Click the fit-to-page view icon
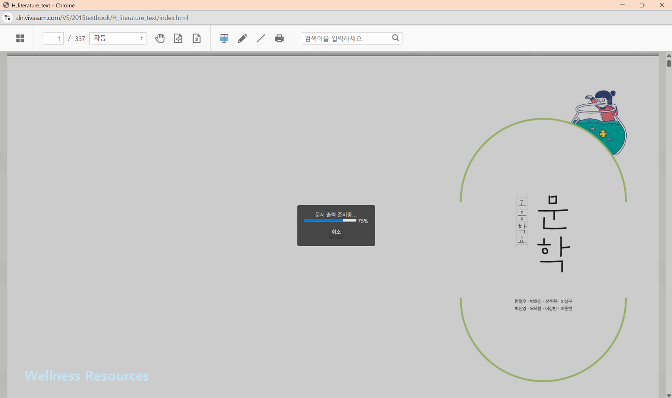The height and width of the screenshot is (398, 672). (178, 38)
